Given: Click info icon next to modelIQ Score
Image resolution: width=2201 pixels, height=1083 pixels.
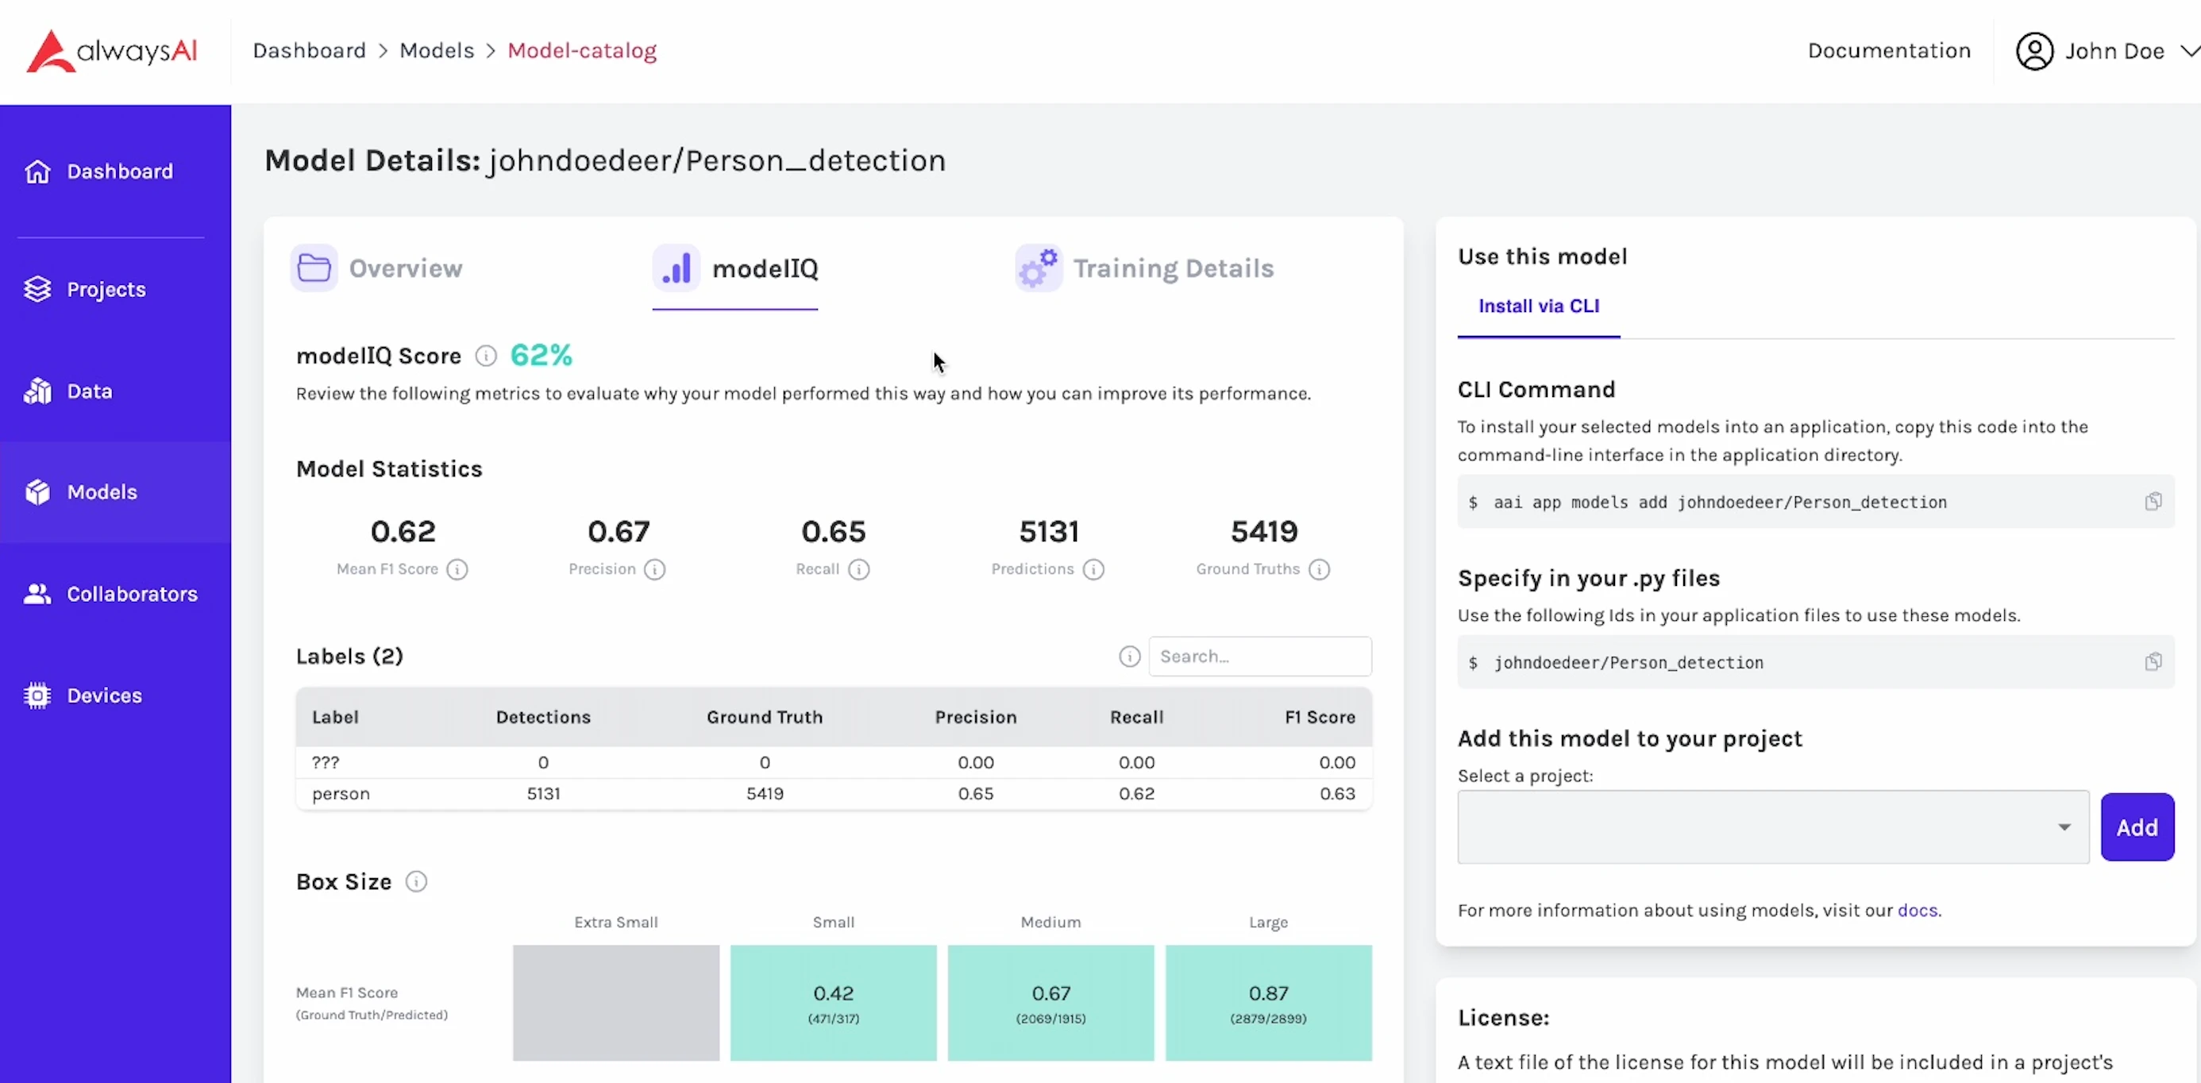Looking at the screenshot, I should tap(485, 357).
